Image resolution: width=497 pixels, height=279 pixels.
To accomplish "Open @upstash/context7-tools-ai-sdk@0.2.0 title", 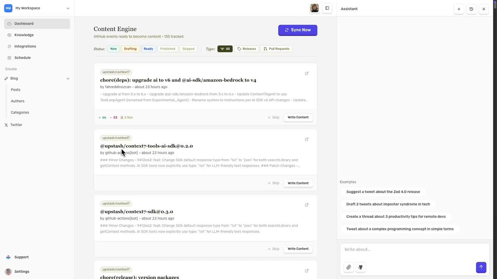I will [x=147, y=146].
